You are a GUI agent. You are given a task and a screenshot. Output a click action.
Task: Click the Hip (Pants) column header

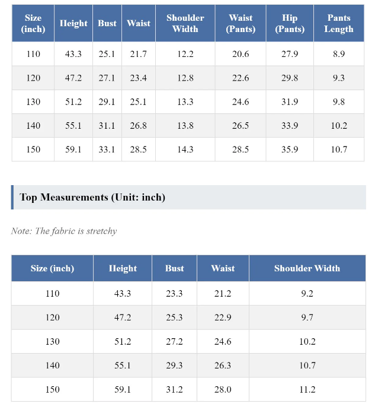pos(290,23)
